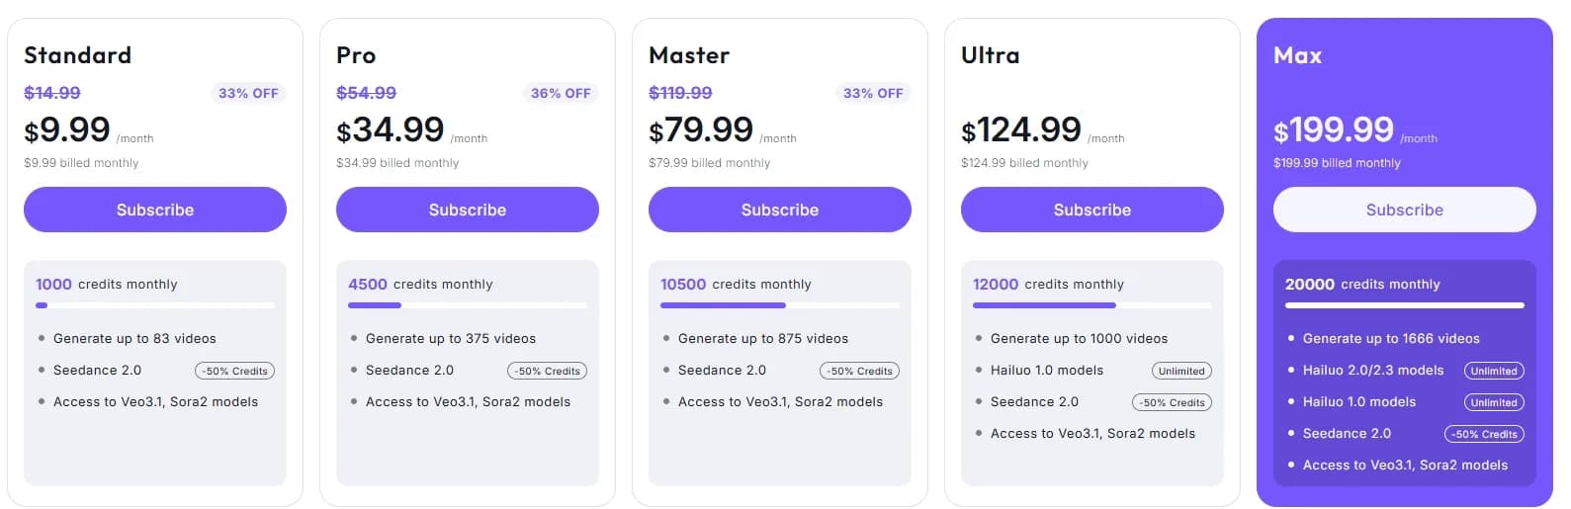Image resolution: width=1571 pixels, height=509 pixels.
Task: Click the Ultra plan's -50% Credits tag
Action: click(1173, 402)
